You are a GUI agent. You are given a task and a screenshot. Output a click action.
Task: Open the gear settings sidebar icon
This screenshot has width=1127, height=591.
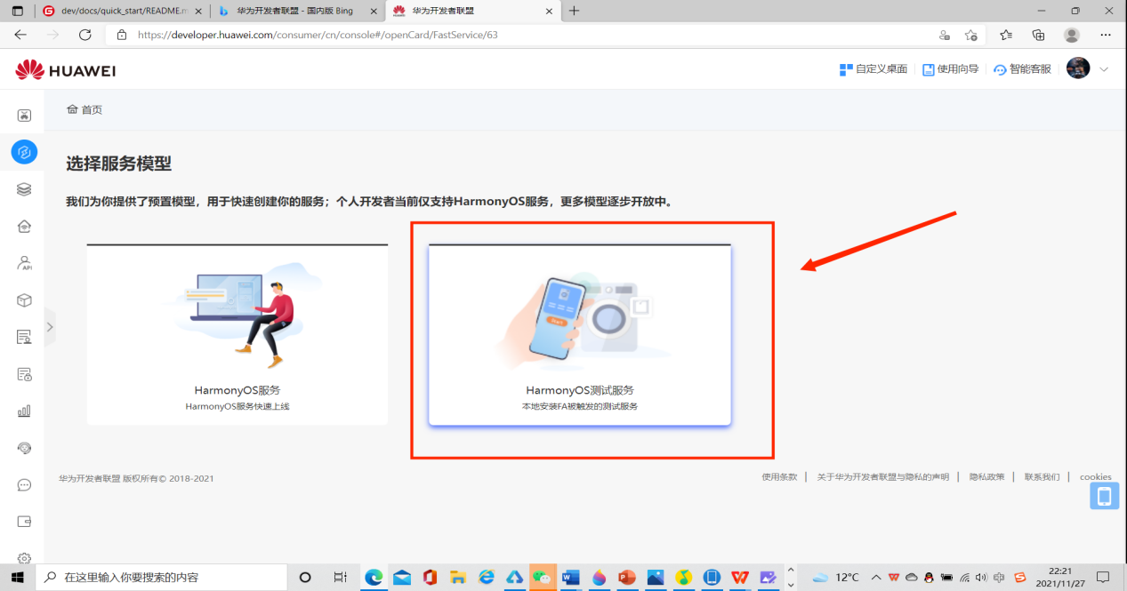(25, 558)
